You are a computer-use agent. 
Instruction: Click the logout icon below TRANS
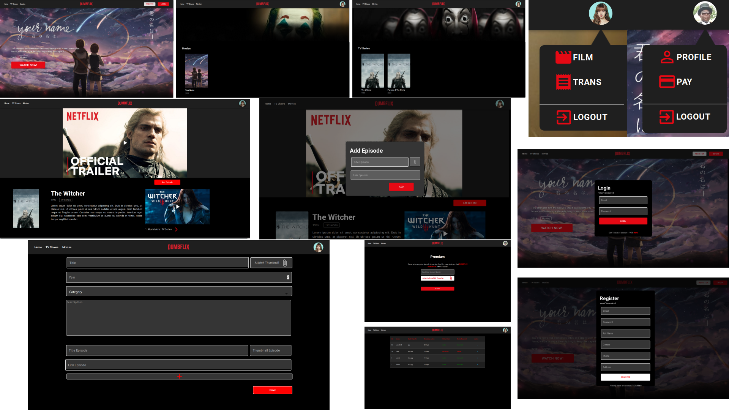pos(563,117)
